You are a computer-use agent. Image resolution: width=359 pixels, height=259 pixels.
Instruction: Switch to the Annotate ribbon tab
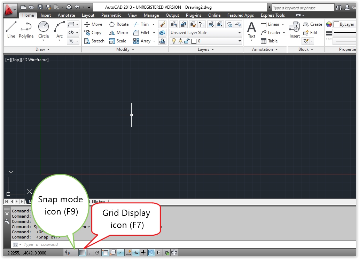[66, 15]
